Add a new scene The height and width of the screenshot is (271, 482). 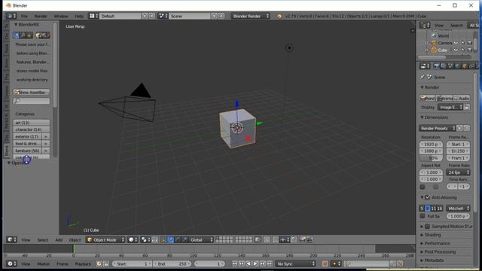(214, 16)
